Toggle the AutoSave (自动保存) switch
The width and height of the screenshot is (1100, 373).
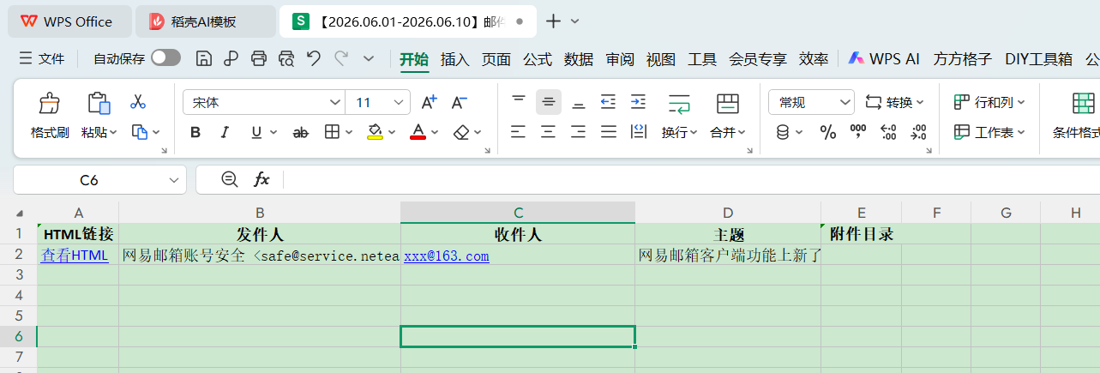pos(165,58)
